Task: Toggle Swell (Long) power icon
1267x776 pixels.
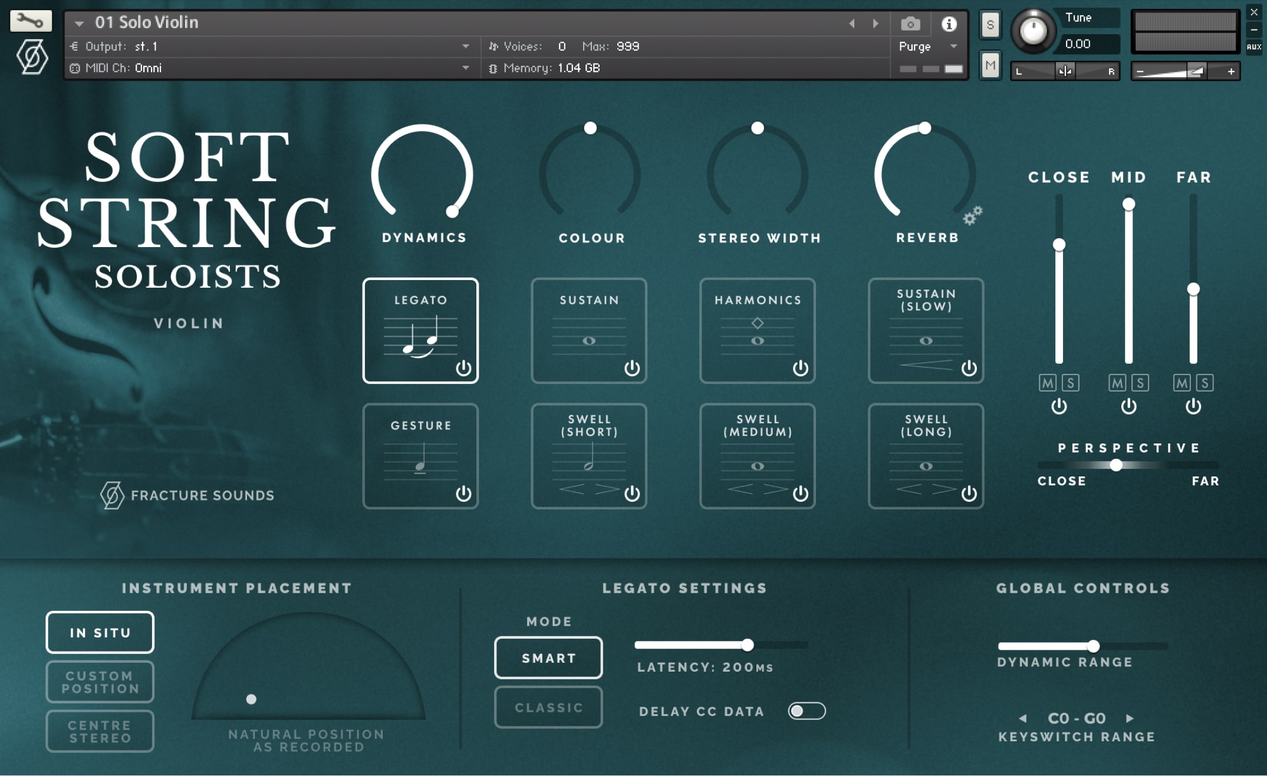Action: tap(969, 493)
